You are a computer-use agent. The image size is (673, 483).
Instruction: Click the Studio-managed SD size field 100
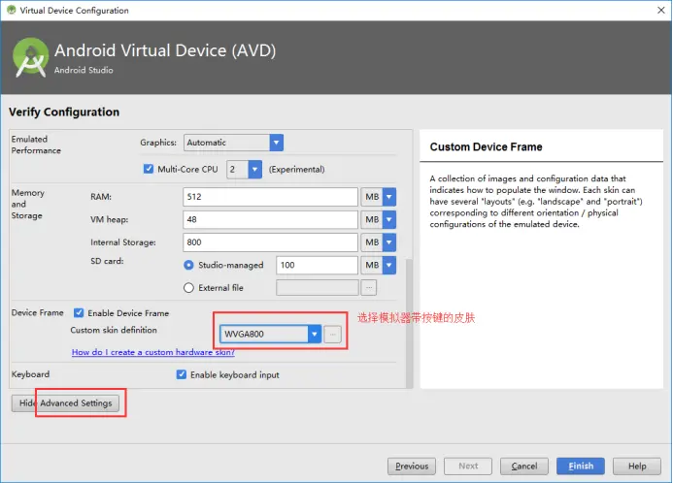[318, 265]
